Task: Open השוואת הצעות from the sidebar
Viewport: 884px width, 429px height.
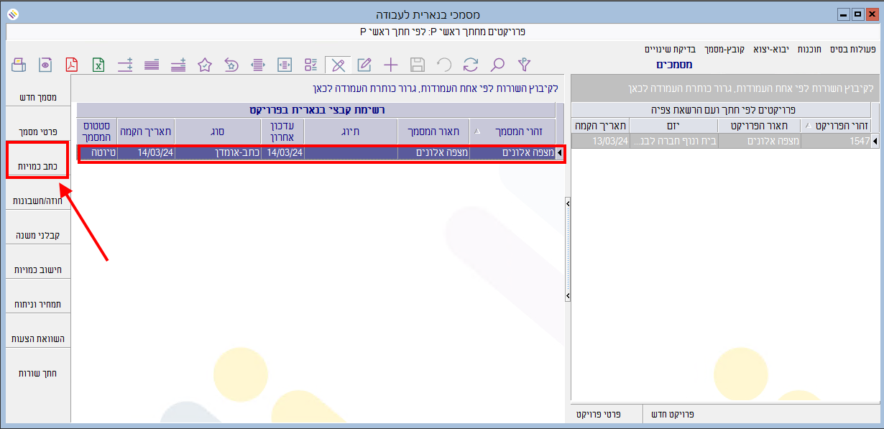Action: 39,338
